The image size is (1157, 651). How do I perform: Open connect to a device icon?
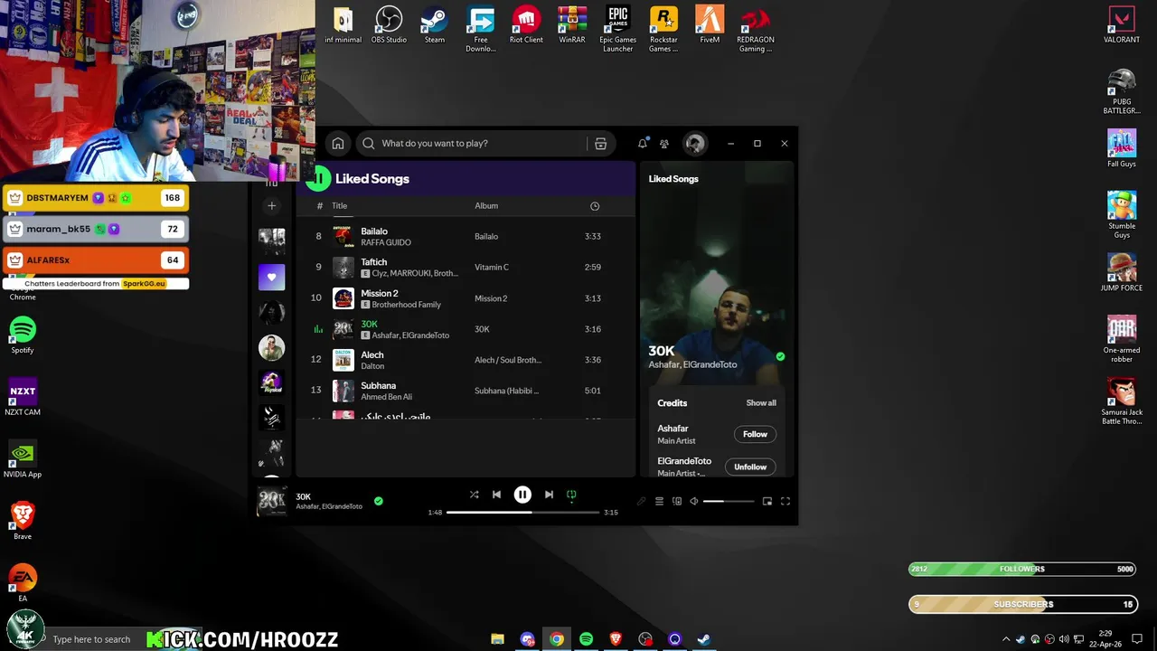677,501
